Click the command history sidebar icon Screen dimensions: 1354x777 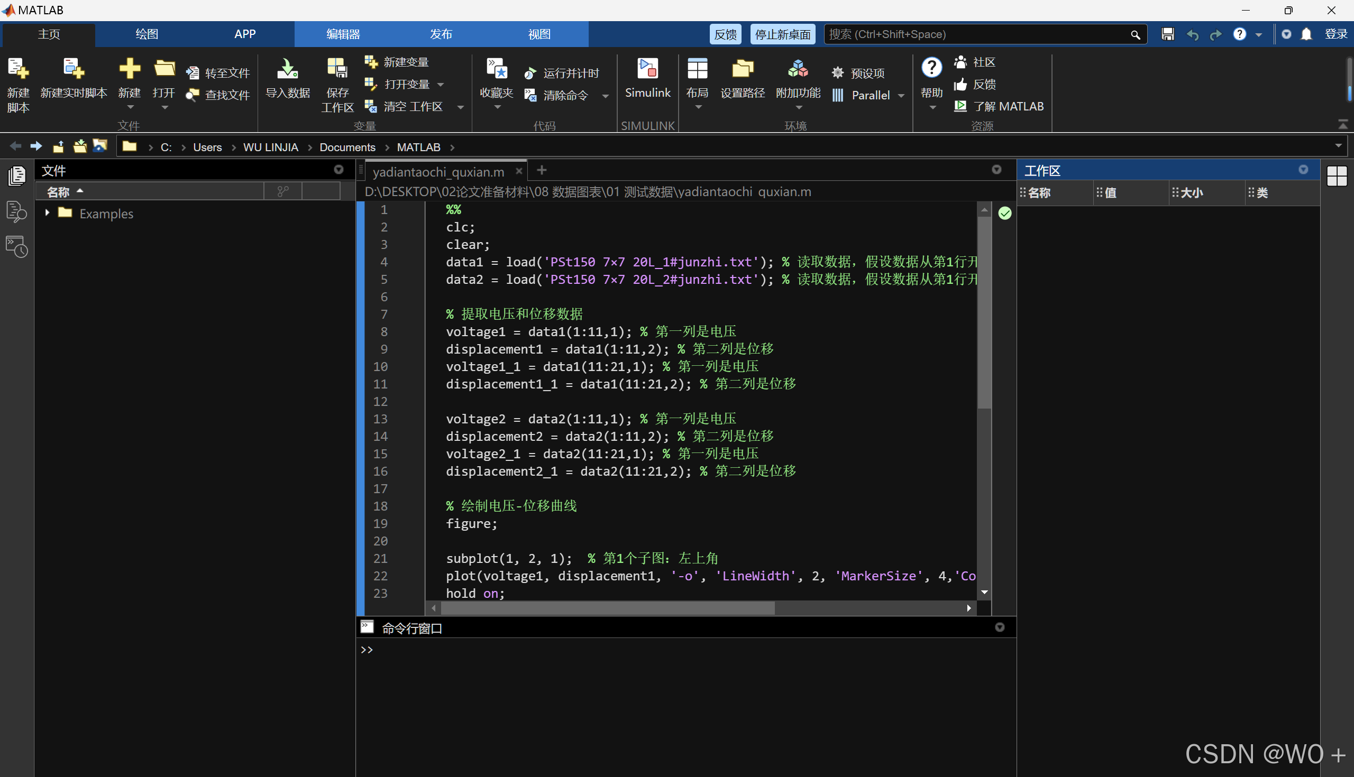click(x=16, y=247)
